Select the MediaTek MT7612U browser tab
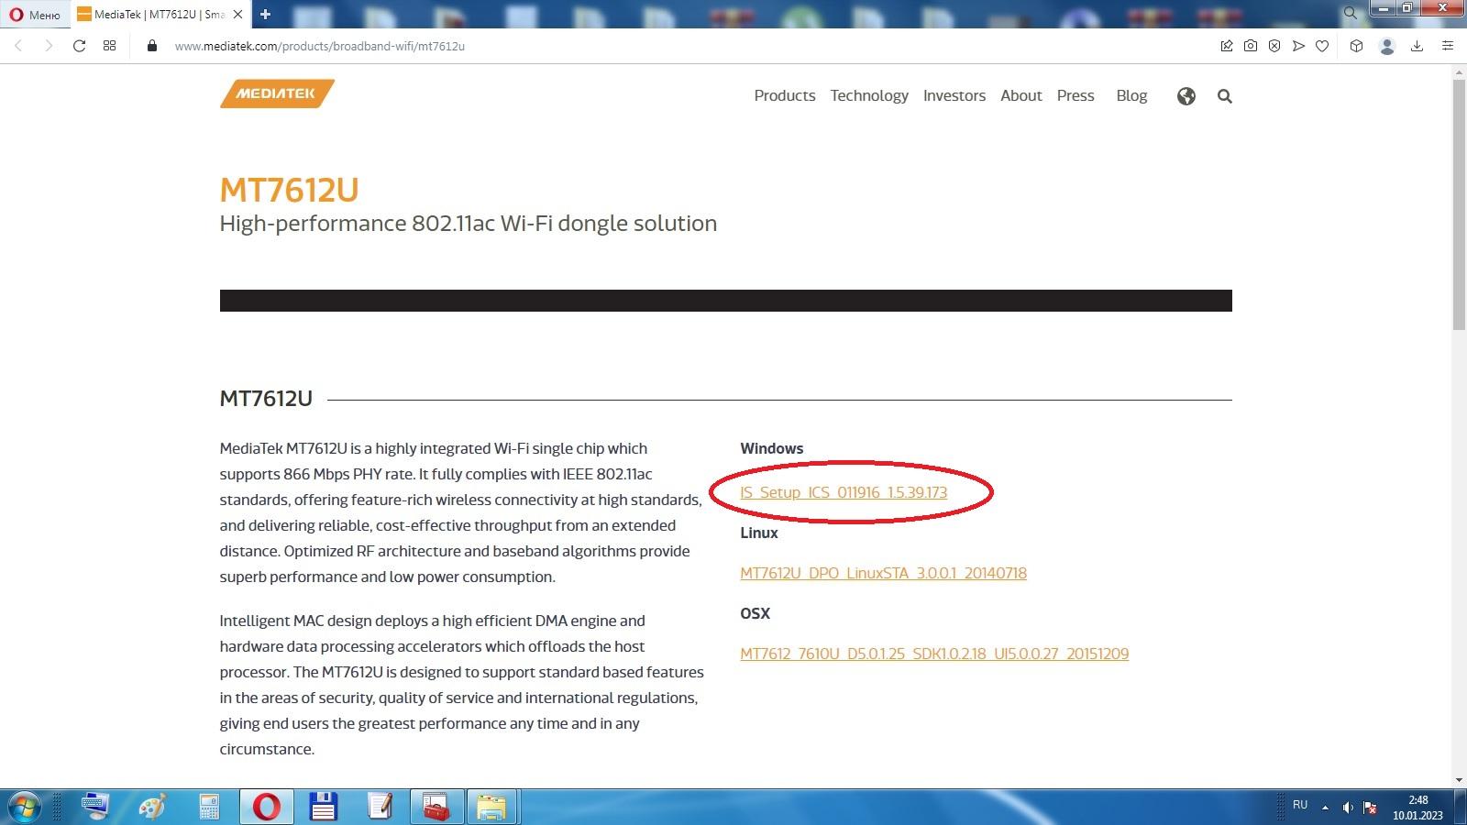The image size is (1467, 825). 160,15
